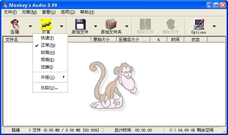Viewport: 228px width, 135px height.
Task: Click the 移除文件 torn page icon
Action: pyautogui.click(x=145, y=24)
